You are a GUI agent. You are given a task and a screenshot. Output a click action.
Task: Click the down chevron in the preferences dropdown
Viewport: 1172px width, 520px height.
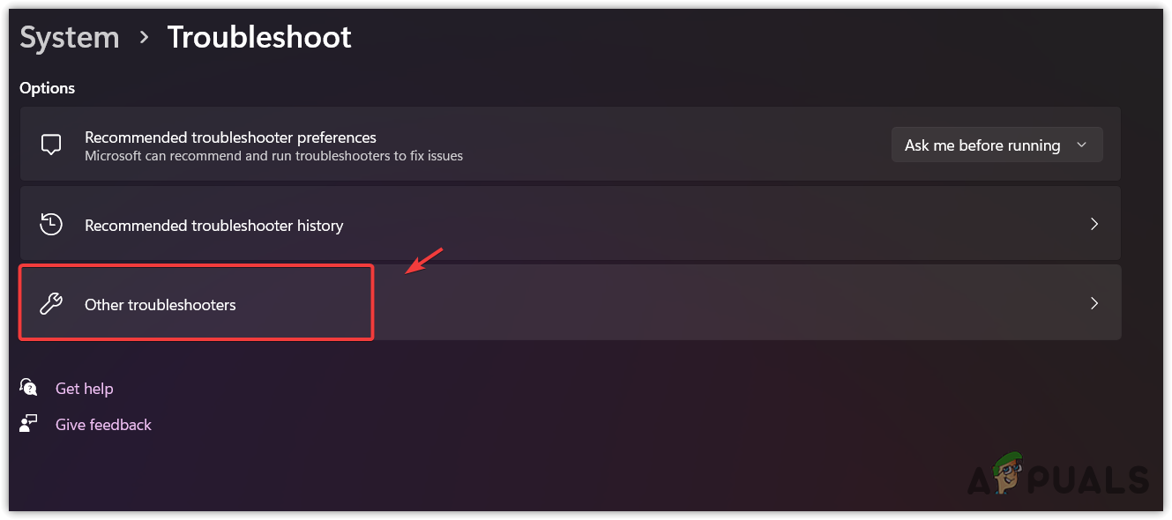click(x=1081, y=145)
